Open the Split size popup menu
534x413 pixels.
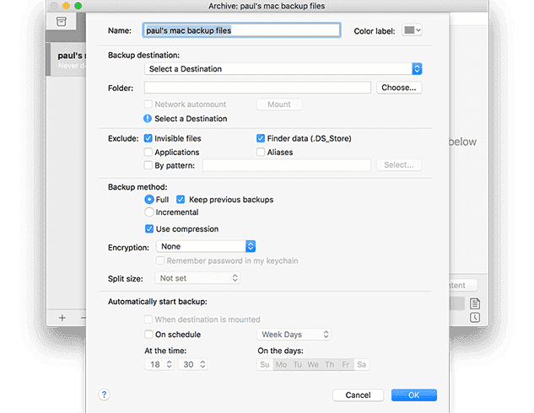click(197, 277)
